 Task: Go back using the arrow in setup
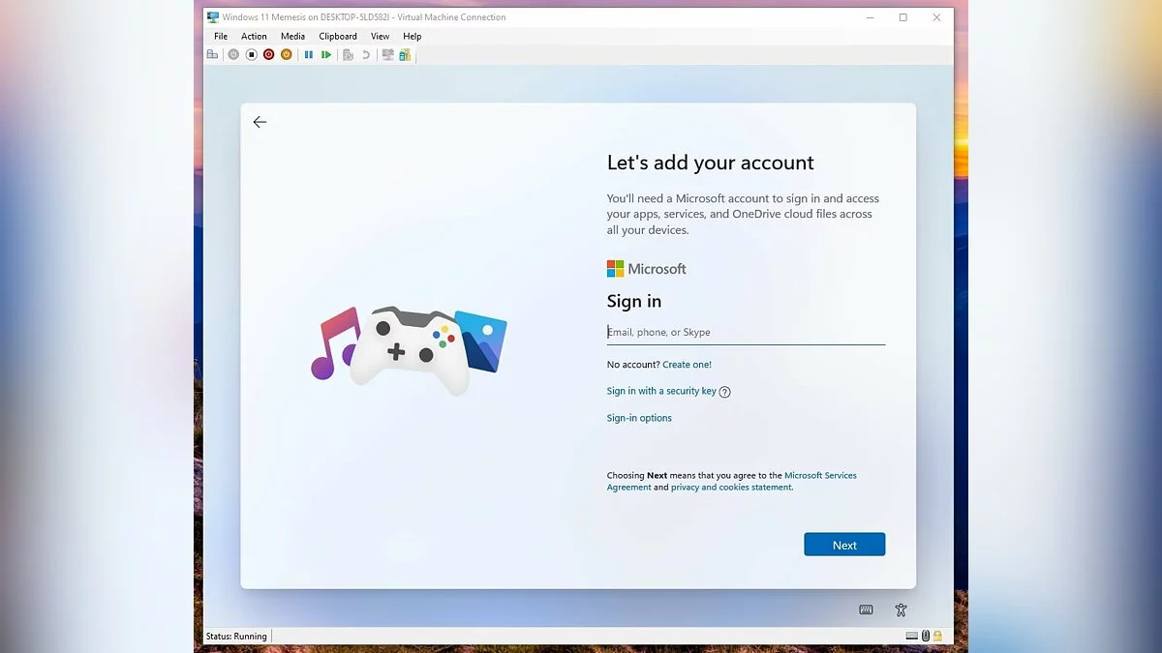click(x=260, y=122)
